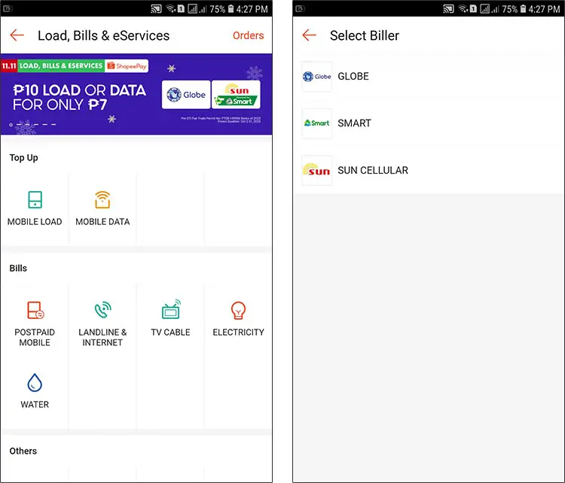Choose GLOBE biller row
565x483 pixels.
tap(429, 76)
